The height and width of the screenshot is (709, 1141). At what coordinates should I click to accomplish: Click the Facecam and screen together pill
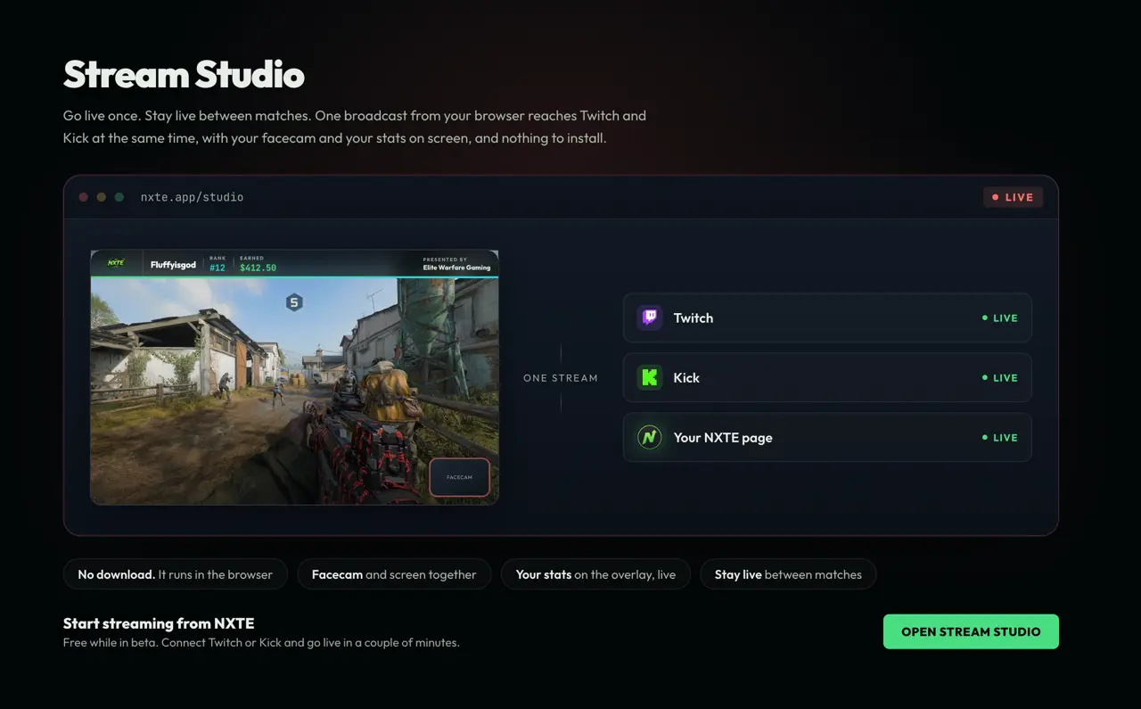[x=394, y=574]
